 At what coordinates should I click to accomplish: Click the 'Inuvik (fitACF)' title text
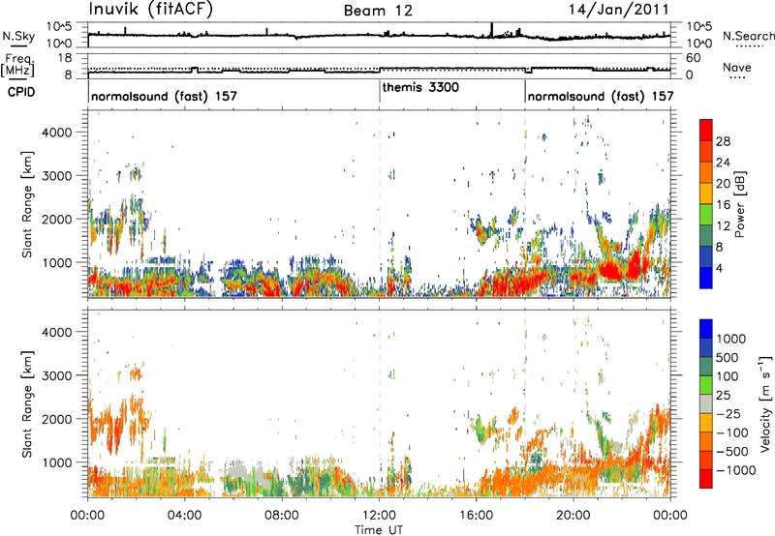coord(150,10)
